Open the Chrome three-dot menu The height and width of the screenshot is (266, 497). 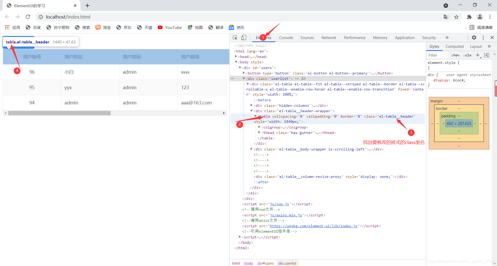(490, 17)
